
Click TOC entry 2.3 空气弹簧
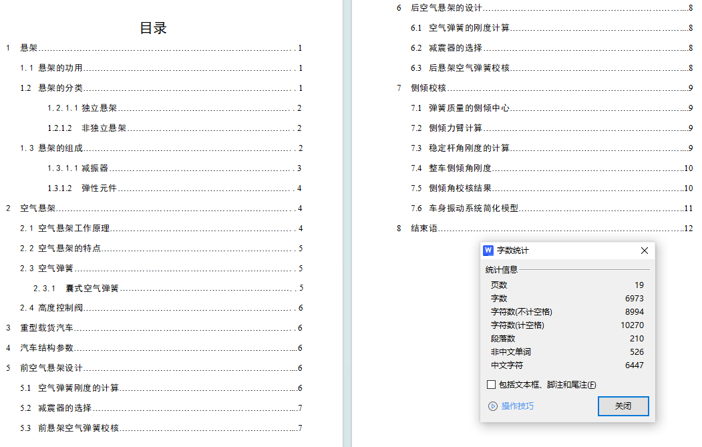pyautogui.click(x=161, y=269)
